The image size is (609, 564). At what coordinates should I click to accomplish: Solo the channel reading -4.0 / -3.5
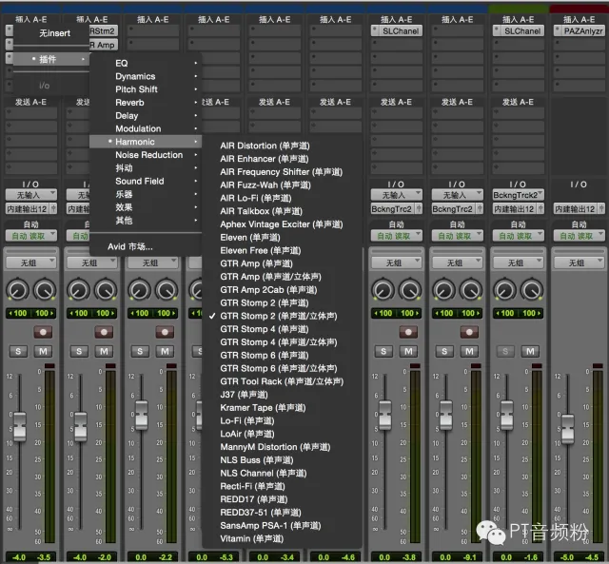pos(18,352)
